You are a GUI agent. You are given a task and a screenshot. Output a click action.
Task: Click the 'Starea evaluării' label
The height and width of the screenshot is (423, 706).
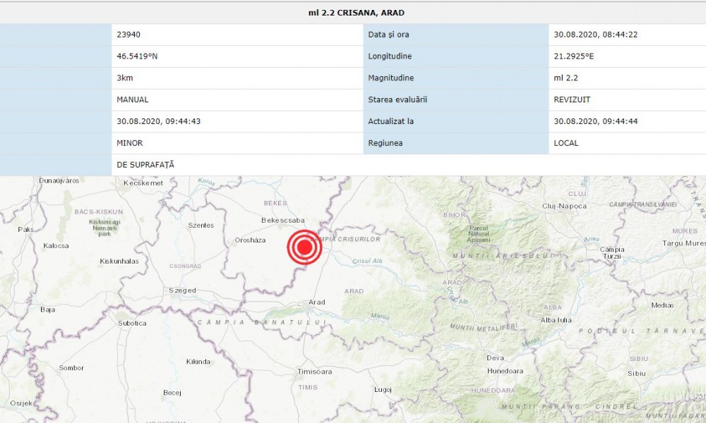pyautogui.click(x=397, y=100)
